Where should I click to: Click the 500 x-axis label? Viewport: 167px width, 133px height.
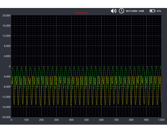click(86, 120)
